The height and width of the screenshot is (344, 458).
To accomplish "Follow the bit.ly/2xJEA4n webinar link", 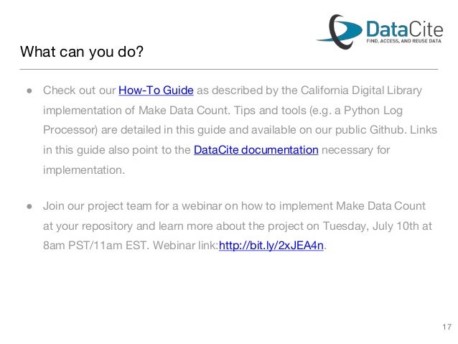I will point(271,245).
